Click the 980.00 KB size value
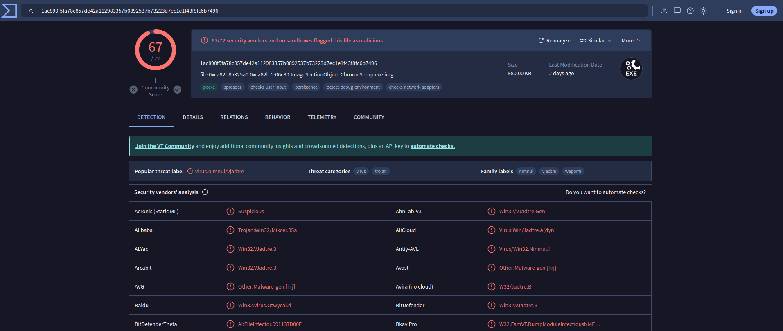 pyautogui.click(x=519, y=74)
